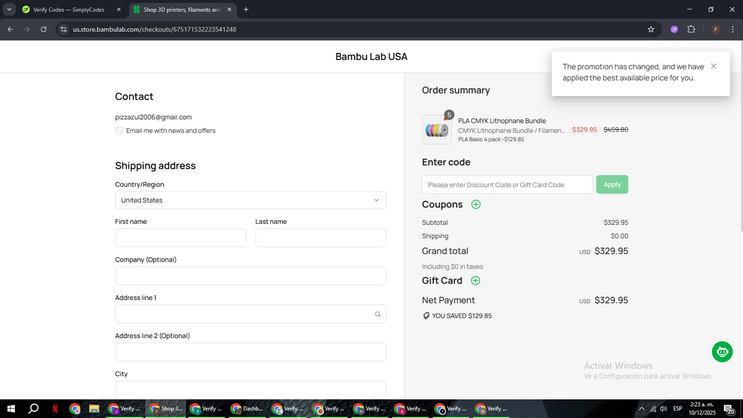
Task: Add a coupon with the plus icon
Action: tap(476, 205)
